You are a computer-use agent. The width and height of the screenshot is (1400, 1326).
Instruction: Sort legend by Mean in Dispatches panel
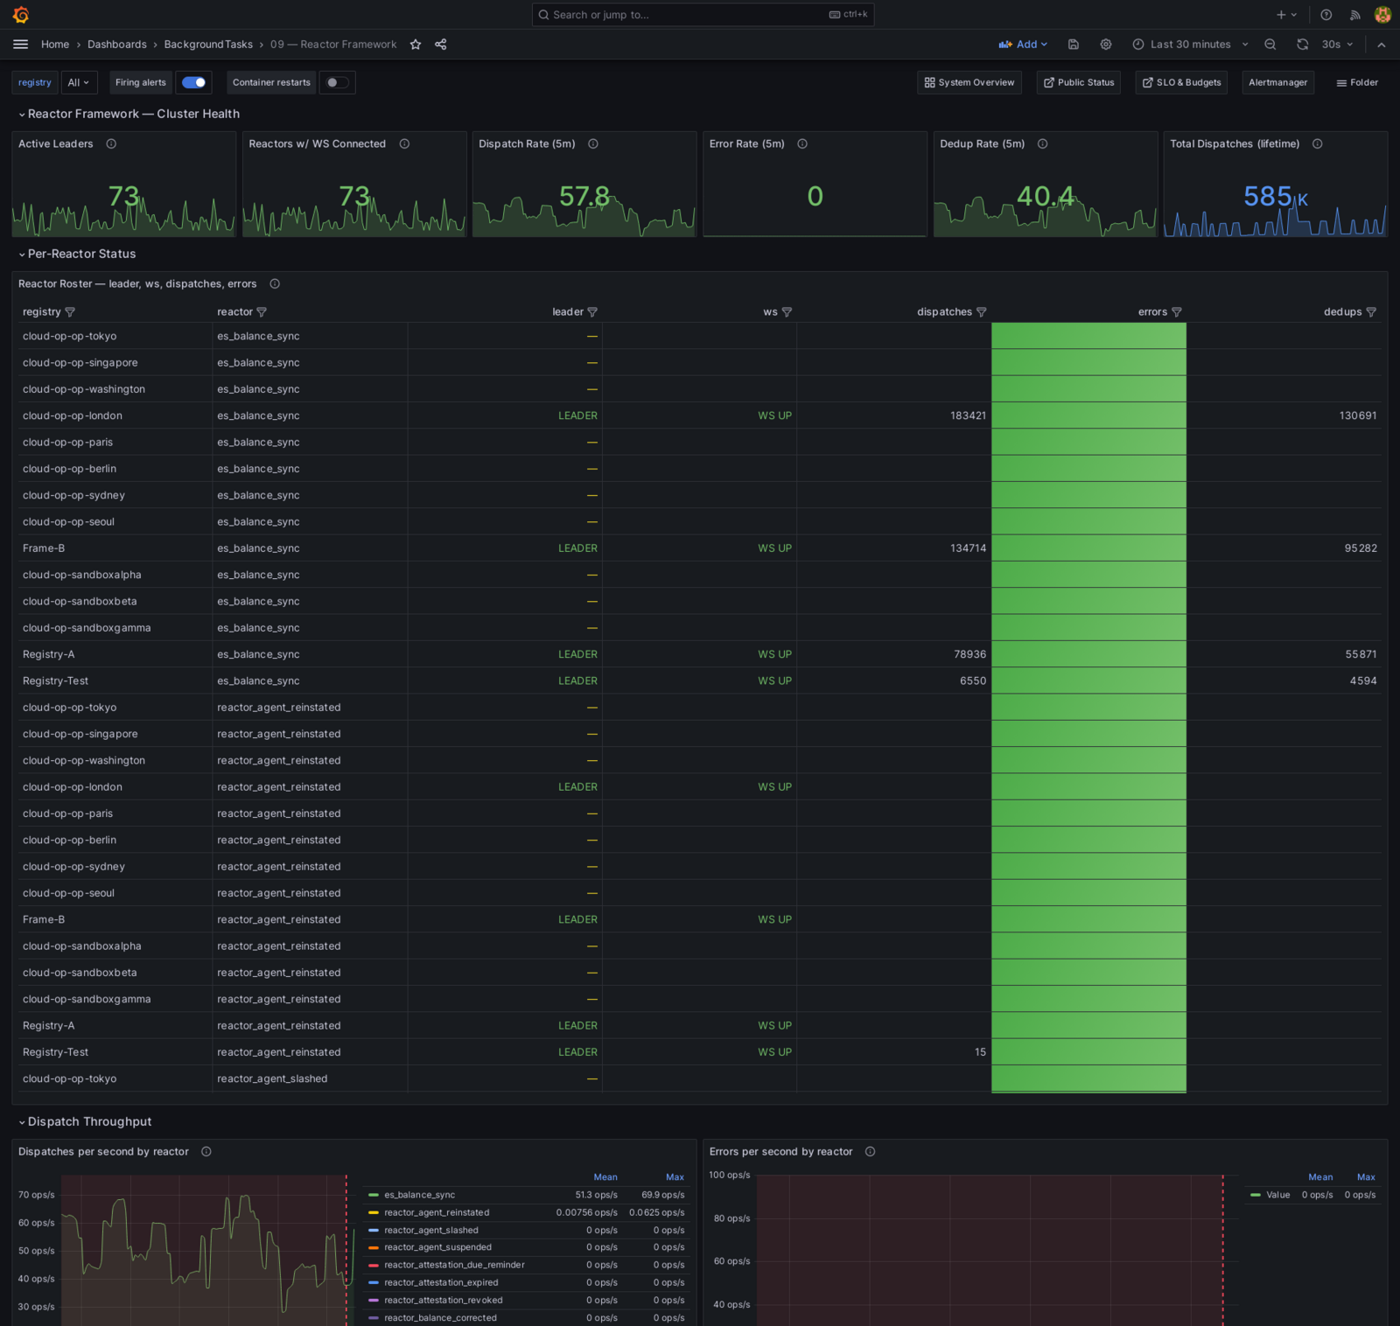[x=605, y=1177]
